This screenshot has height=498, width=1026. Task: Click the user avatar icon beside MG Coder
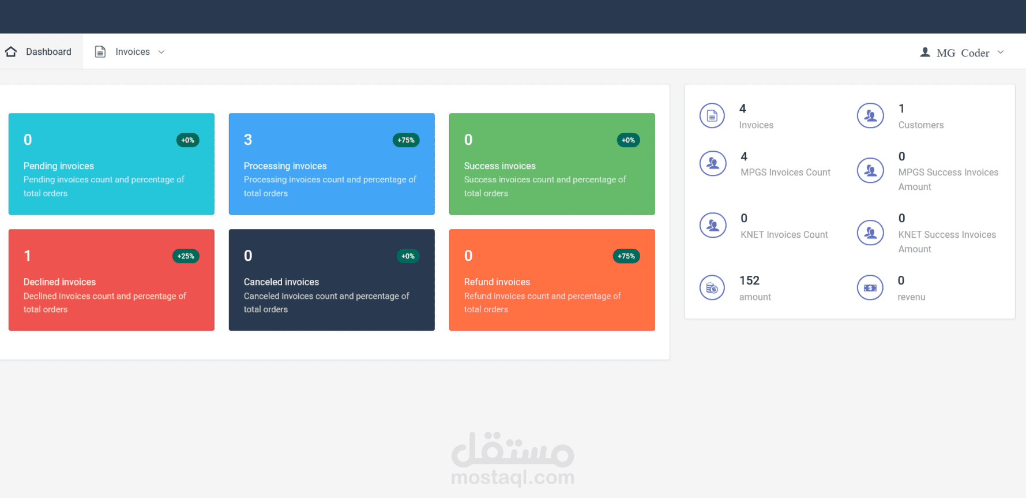[925, 53]
